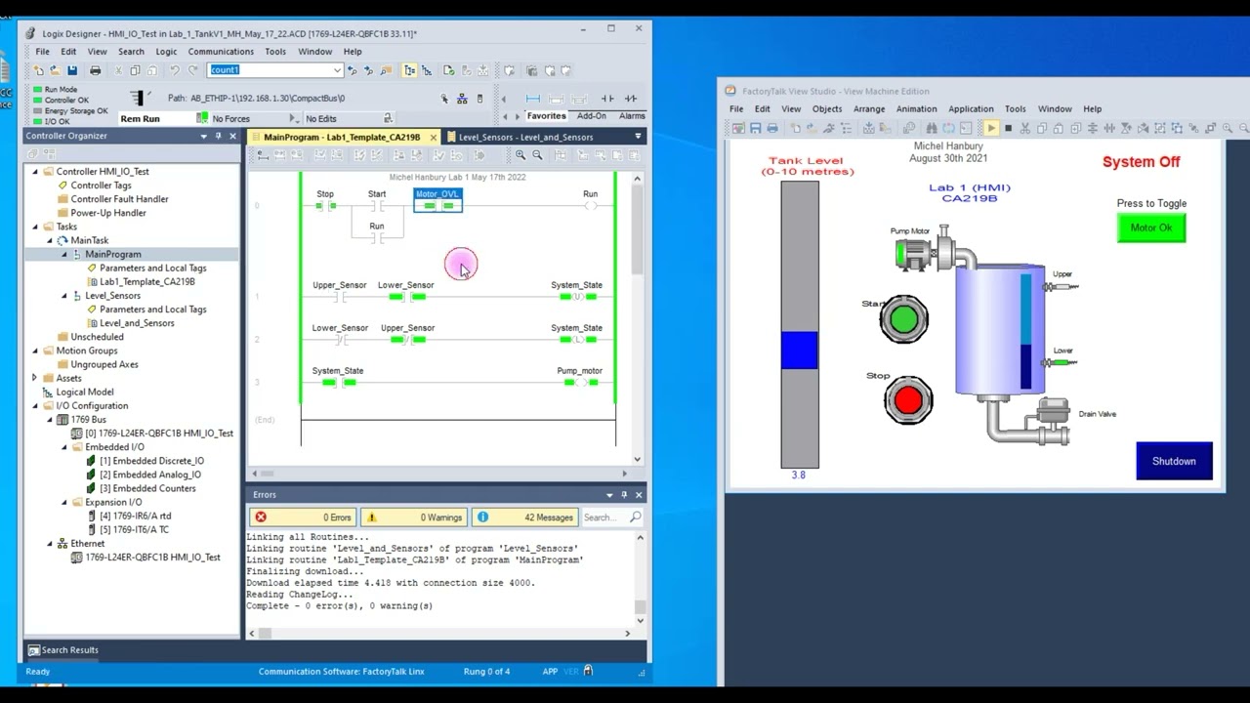
Task: Toggle Controller Organizer view icon
Action: point(409,70)
